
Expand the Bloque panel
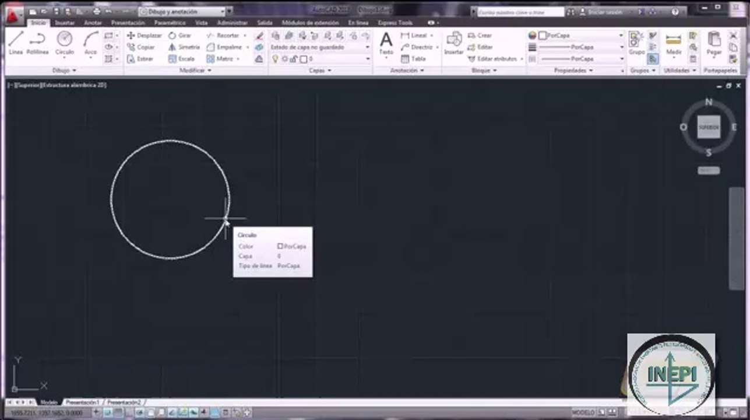(x=484, y=71)
